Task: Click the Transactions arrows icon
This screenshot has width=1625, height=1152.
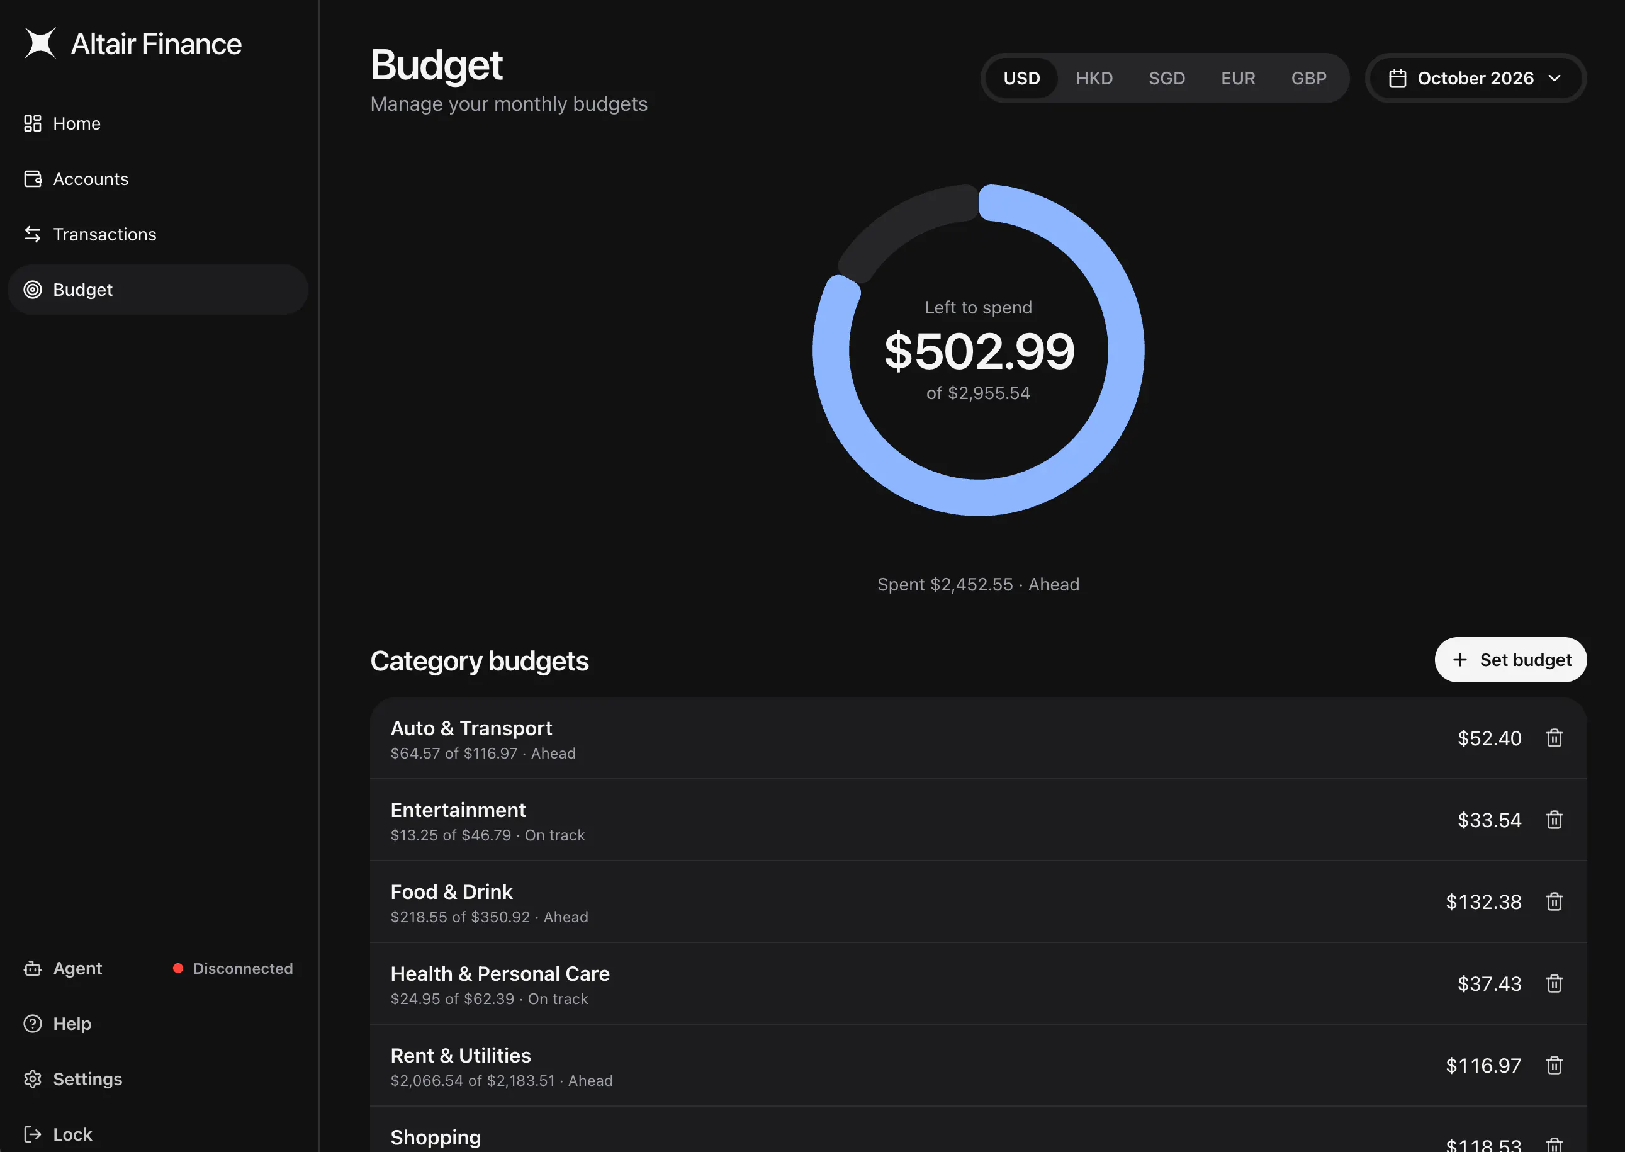Action: coord(33,234)
